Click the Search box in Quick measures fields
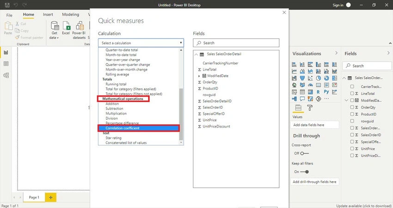This screenshot has height=208, width=393. pos(236,43)
